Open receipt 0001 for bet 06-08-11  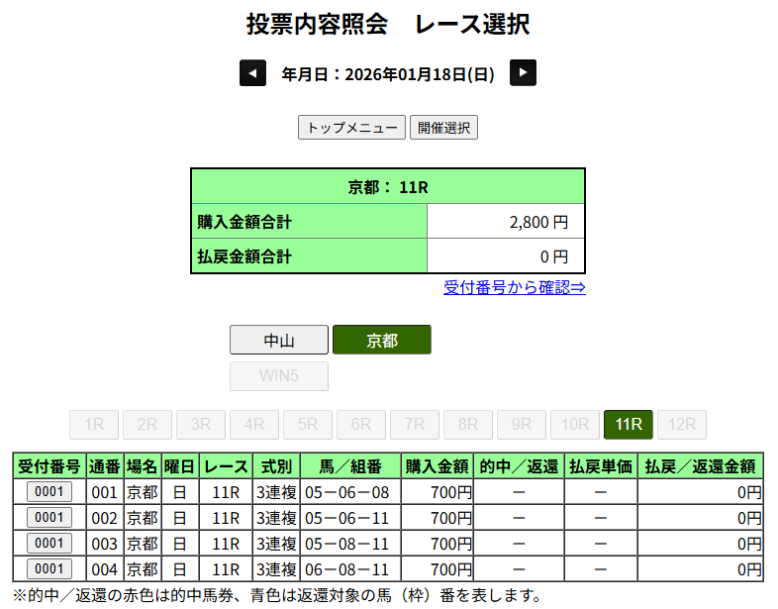tap(49, 568)
